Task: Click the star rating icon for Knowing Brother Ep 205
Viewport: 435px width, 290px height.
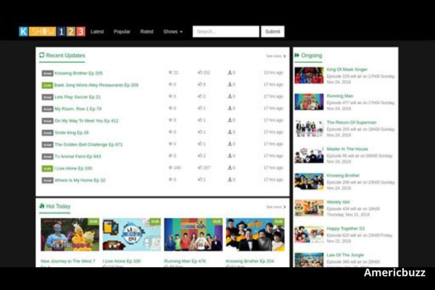Action: point(170,72)
